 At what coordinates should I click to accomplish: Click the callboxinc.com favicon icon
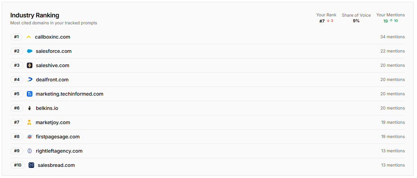pos(29,37)
